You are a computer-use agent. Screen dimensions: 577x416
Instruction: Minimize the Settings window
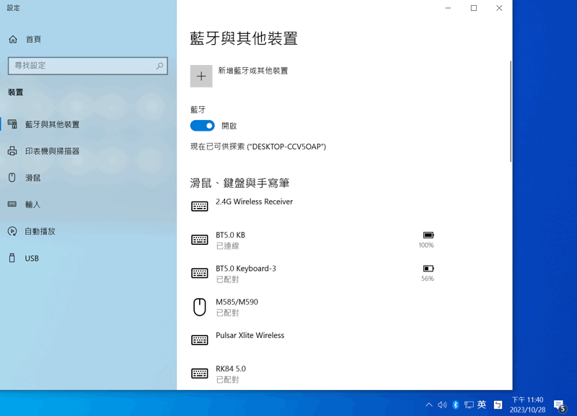pyautogui.click(x=448, y=8)
